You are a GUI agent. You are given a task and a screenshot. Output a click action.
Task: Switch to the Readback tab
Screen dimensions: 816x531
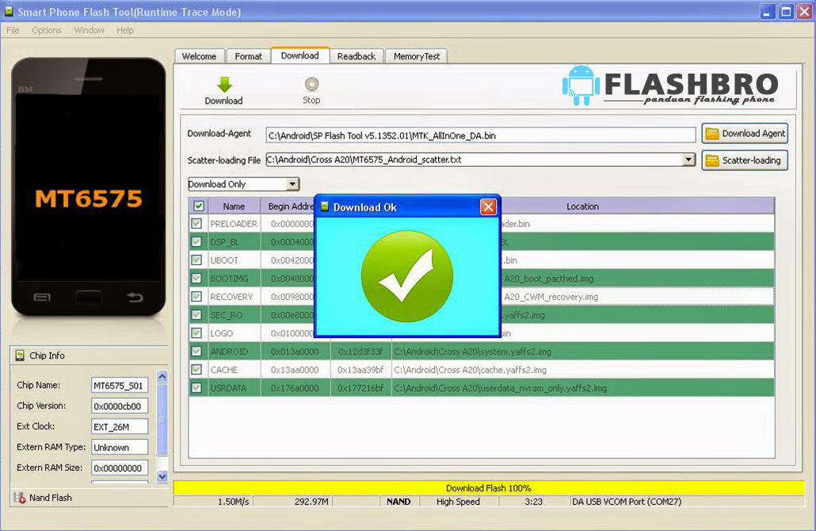coord(357,55)
